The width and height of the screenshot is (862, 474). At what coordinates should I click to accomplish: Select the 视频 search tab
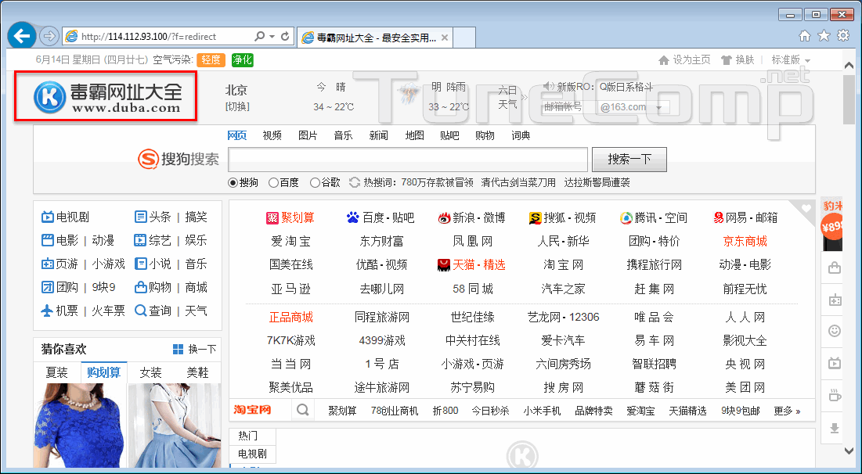click(272, 135)
